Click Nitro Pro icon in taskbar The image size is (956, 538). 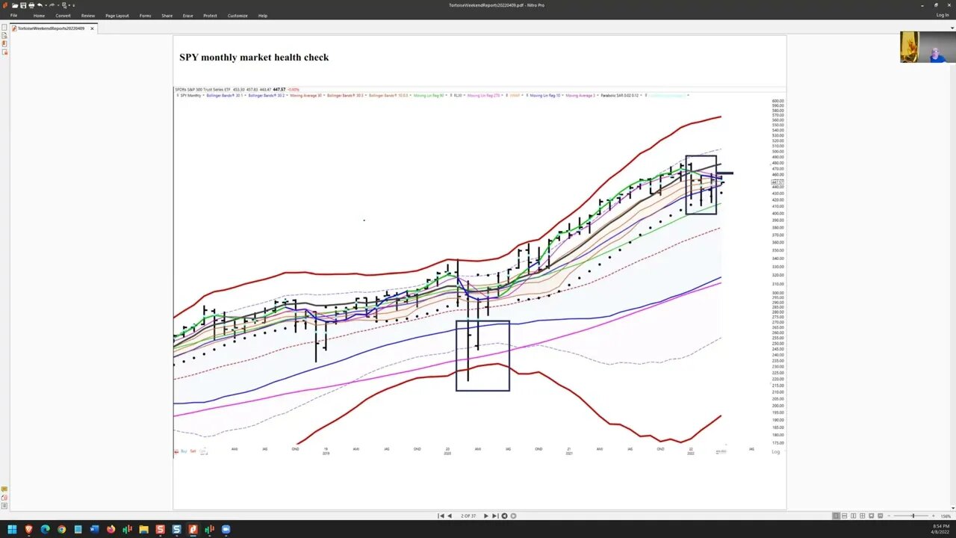click(x=193, y=530)
